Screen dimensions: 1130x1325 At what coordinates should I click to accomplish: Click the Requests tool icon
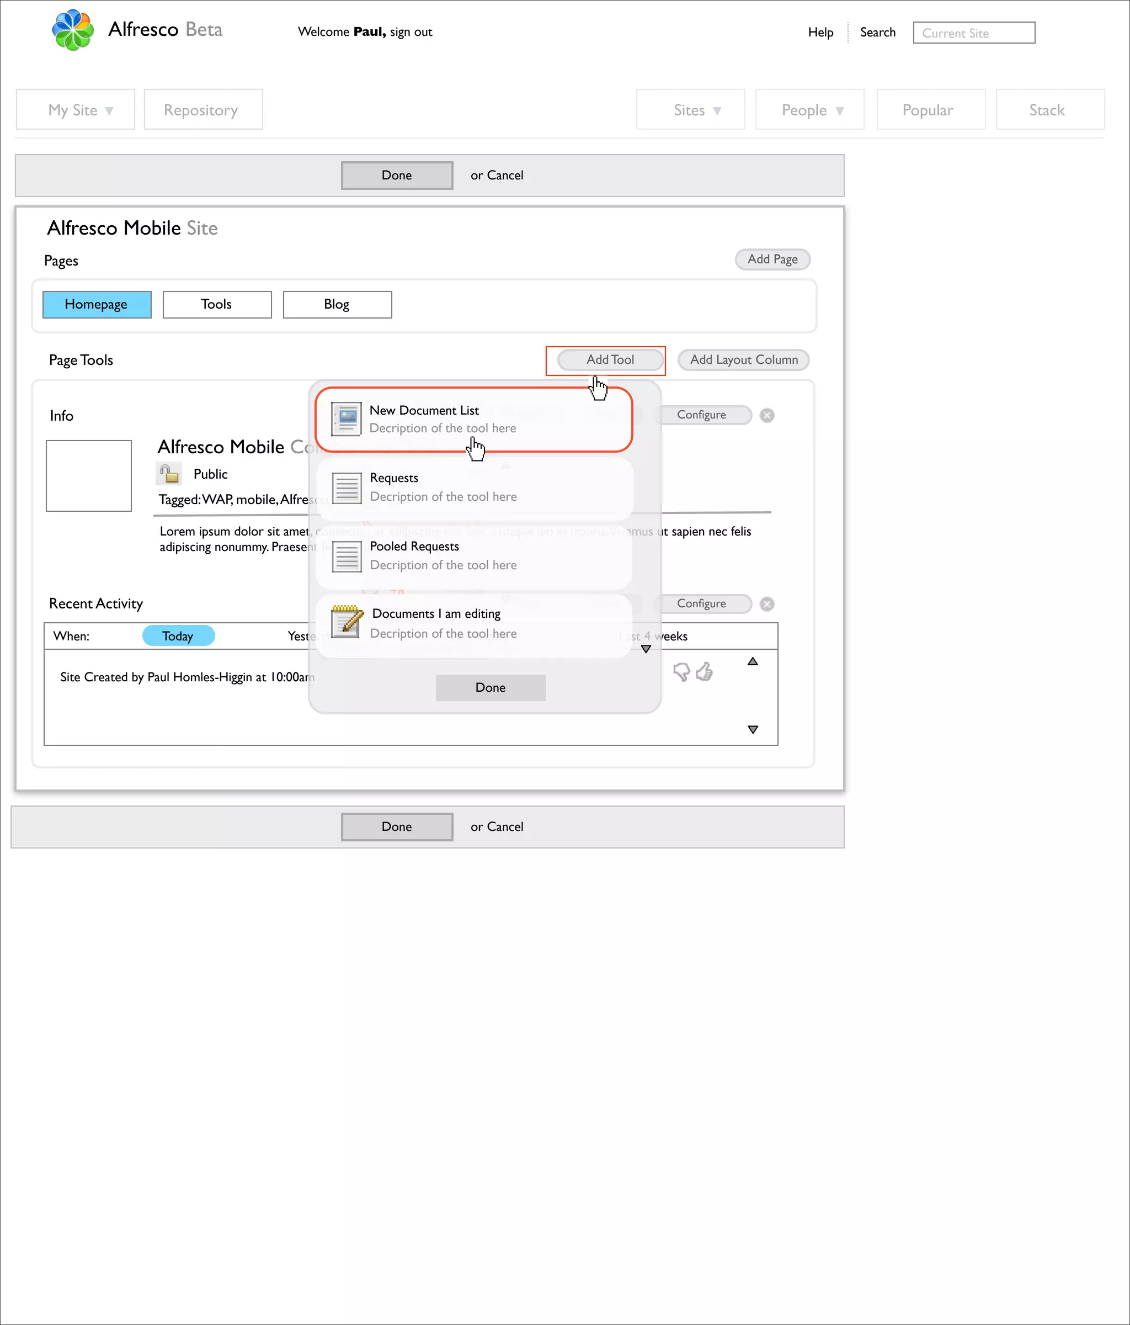click(347, 488)
